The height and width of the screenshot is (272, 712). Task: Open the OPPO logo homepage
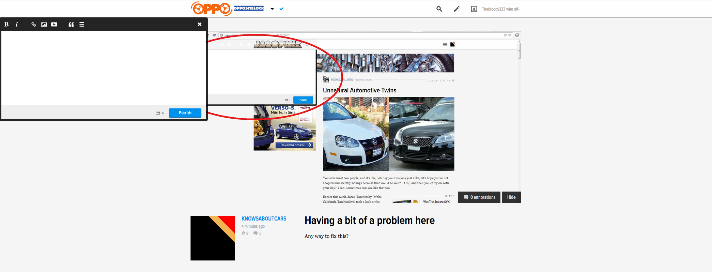tap(211, 9)
